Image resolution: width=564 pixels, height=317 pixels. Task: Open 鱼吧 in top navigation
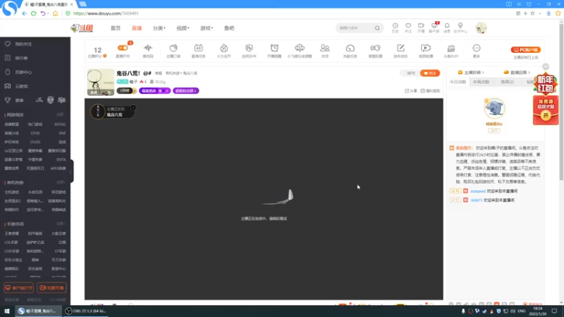pyautogui.click(x=229, y=28)
